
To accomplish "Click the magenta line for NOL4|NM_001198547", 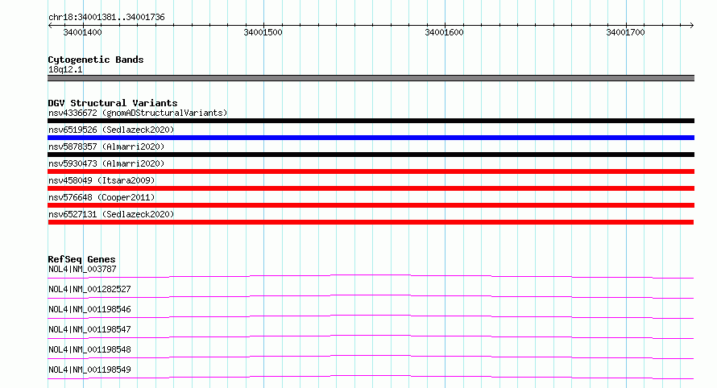I will [x=371, y=336].
